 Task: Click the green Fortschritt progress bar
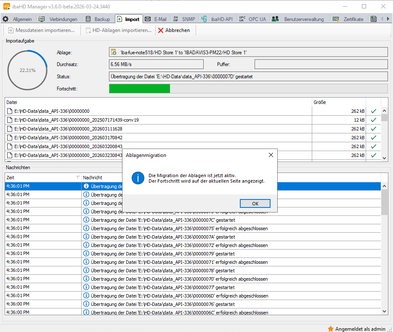tap(139, 89)
